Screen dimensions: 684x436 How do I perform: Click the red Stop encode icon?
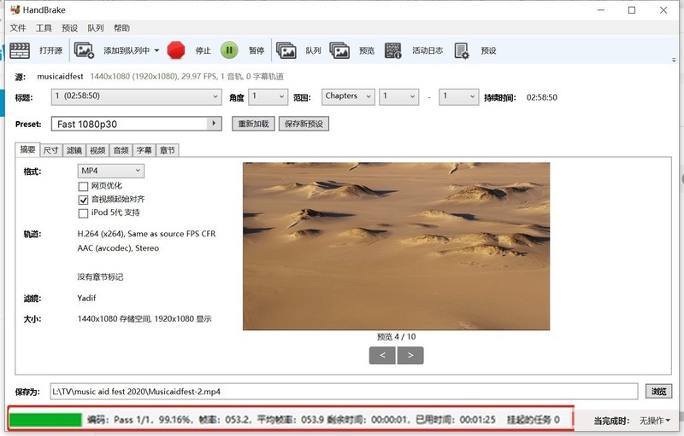pyautogui.click(x=176, y=50)
